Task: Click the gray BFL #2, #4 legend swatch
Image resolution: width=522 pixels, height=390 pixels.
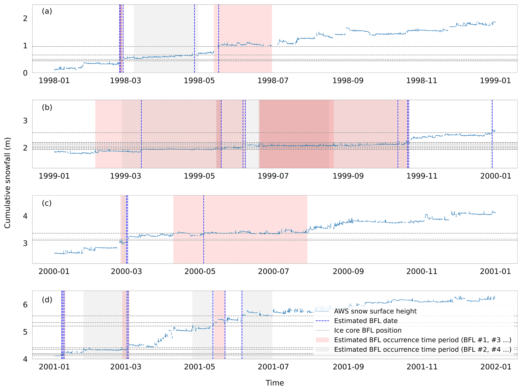Action: coord(322,350)
